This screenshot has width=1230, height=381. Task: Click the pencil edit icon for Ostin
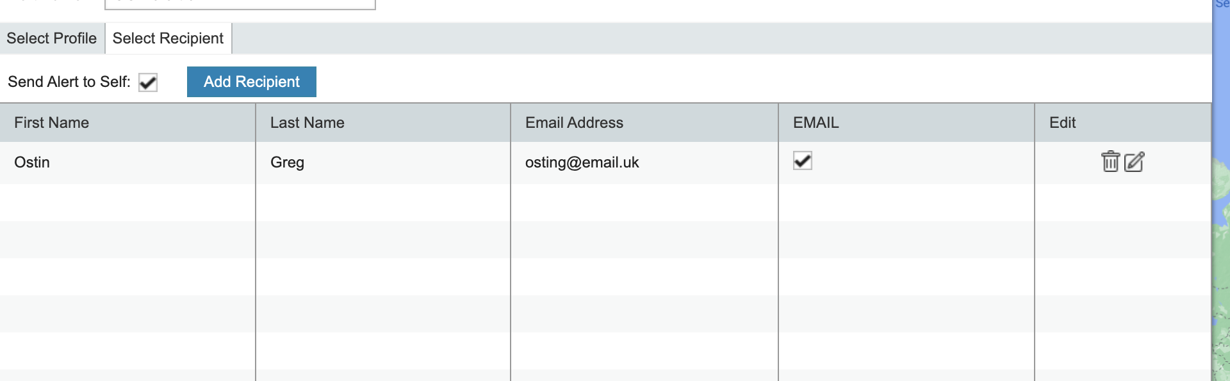pyautogui.click(x=1134, y=162)
